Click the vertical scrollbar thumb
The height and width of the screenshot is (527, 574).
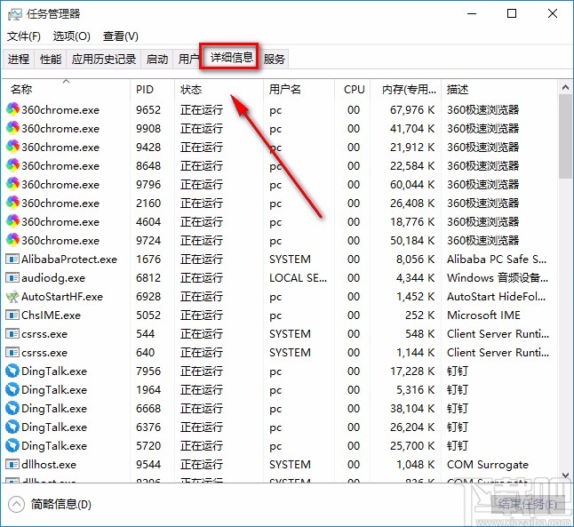tap(565, 137)
